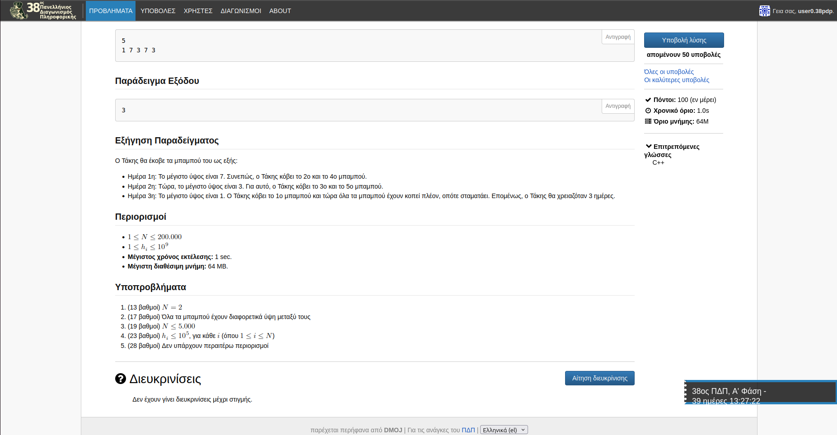This screenshot has width=837, height=435.
Task: Open the ABOUT menu item
Action: [x=280, y=11]
